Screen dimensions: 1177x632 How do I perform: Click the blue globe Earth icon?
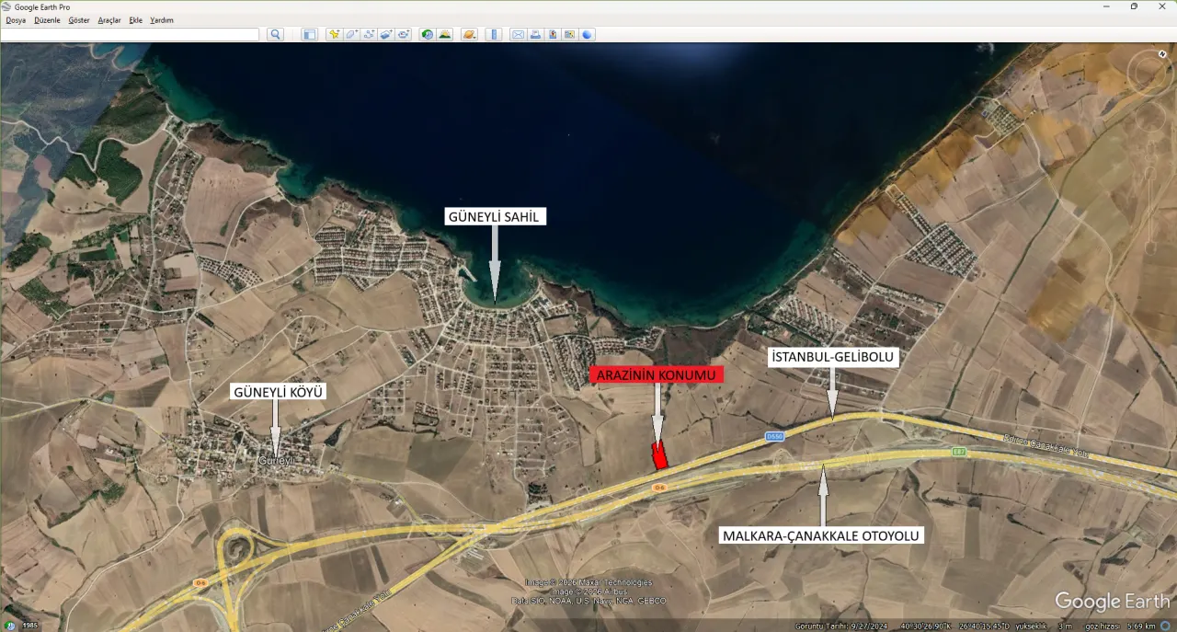[x=587, y=34]
